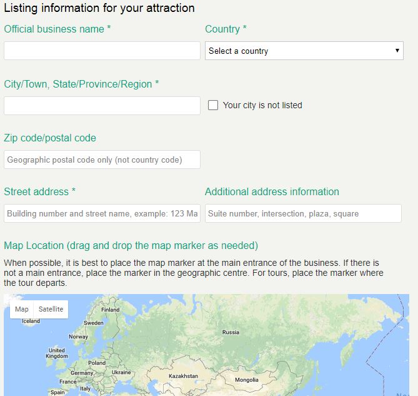Screen dimensions: 418x396
Task: Click Germany label on the map
Action: click(x=81, y=373)
